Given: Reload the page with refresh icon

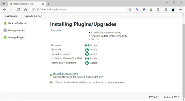Looking at the screenshot, I should tap(18, 9).
